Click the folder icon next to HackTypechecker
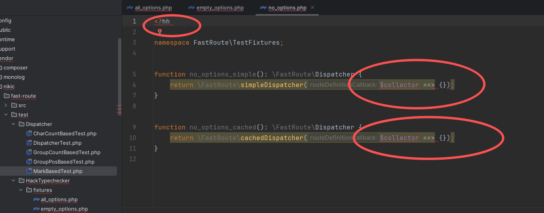The image size is (544, 213). 22,181
